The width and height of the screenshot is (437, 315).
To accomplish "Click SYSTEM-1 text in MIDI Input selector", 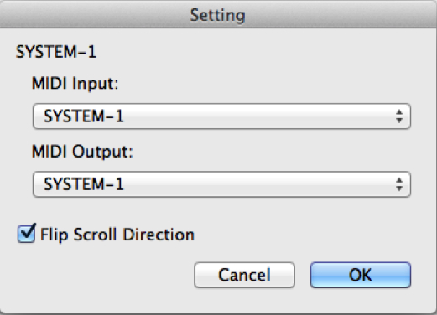I will 84,116.
